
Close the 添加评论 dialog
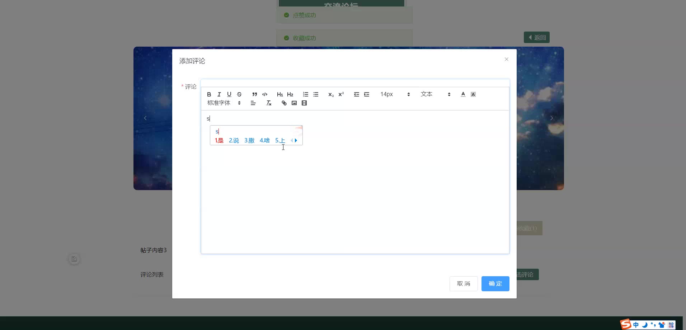coord(507,59)
